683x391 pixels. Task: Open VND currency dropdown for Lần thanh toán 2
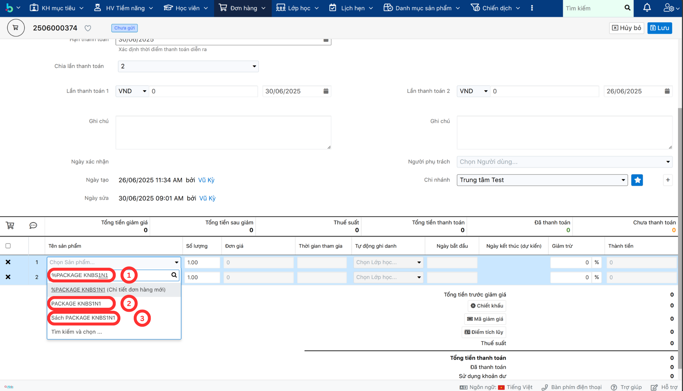pyautogui.click(x=473, y=91)
